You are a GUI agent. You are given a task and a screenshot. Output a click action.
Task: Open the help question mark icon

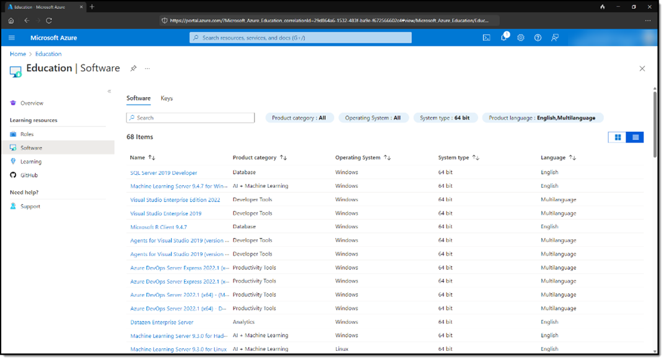(x=538, y=38)
